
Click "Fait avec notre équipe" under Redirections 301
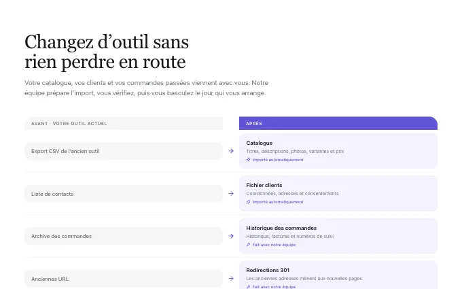click(x=274, y=287)
